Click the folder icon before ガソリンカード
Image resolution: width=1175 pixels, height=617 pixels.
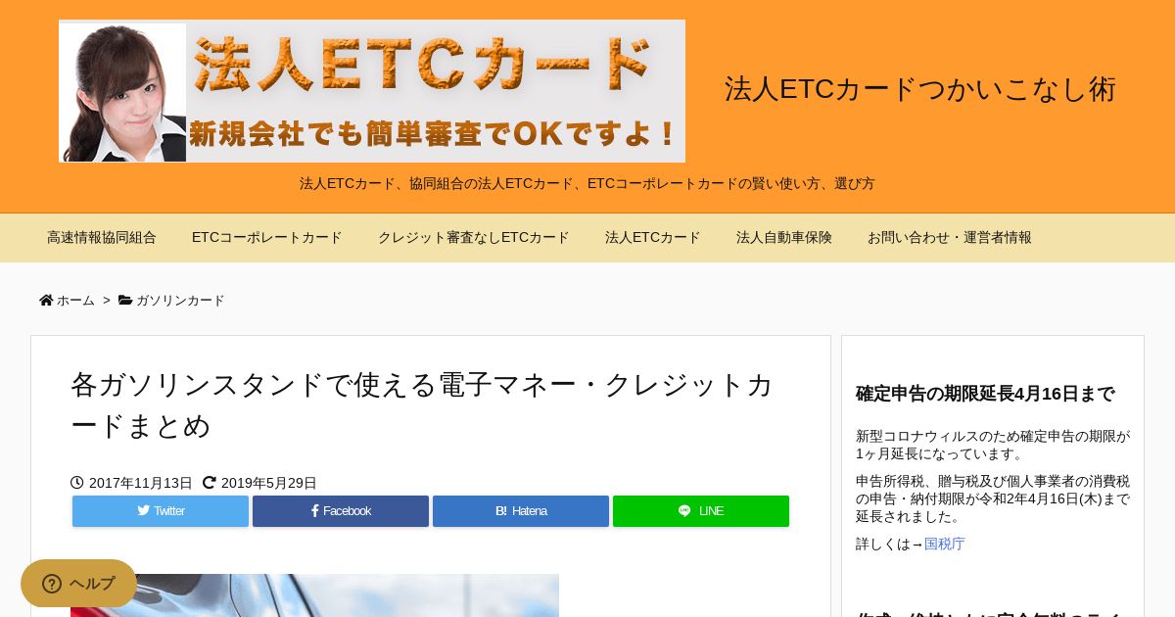pos(125,301)
